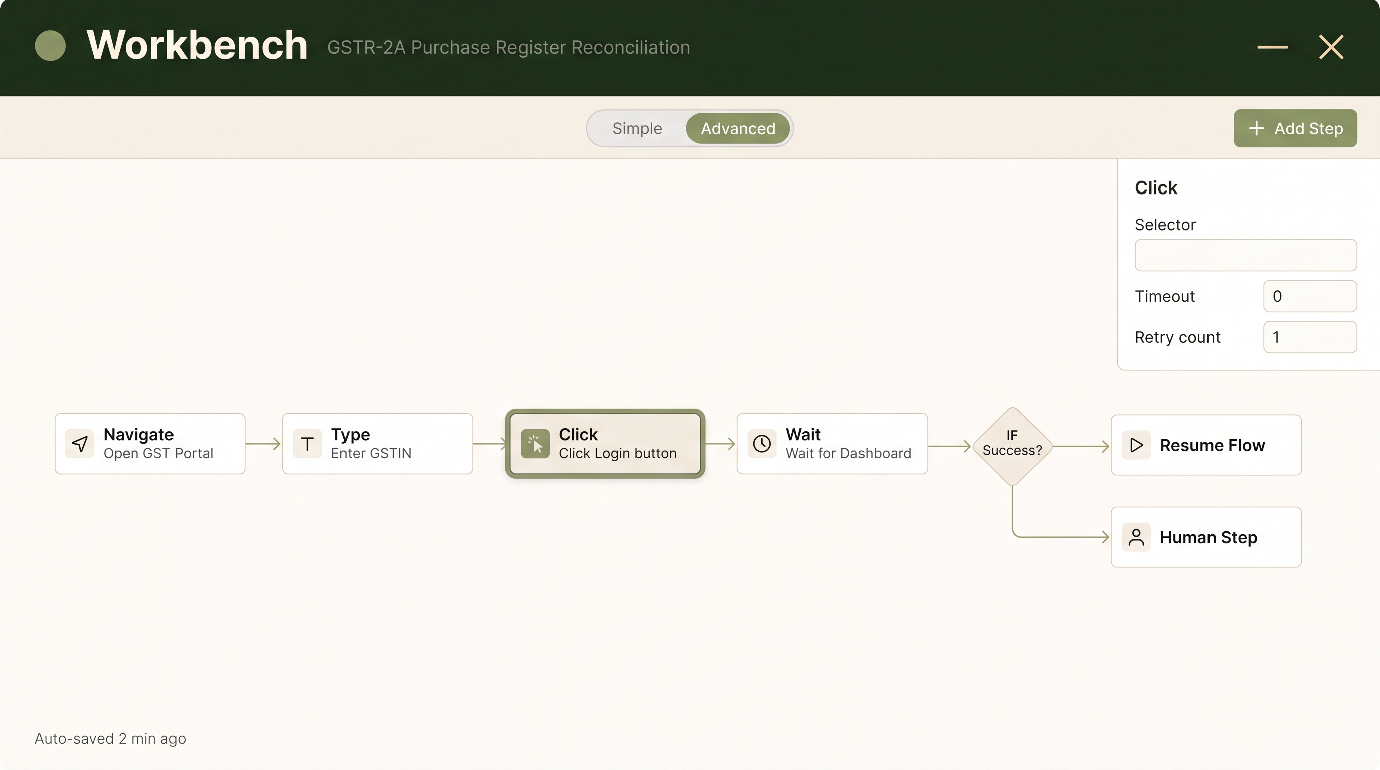The image size is (1380, 770).
Task: Minimize the Workbench window
Action: [1272, 47]
